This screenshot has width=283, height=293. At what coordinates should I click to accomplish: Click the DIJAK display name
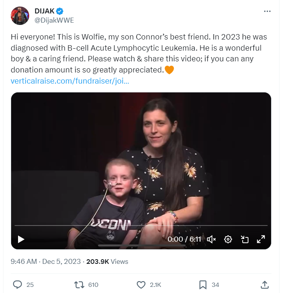click(45, 11)
